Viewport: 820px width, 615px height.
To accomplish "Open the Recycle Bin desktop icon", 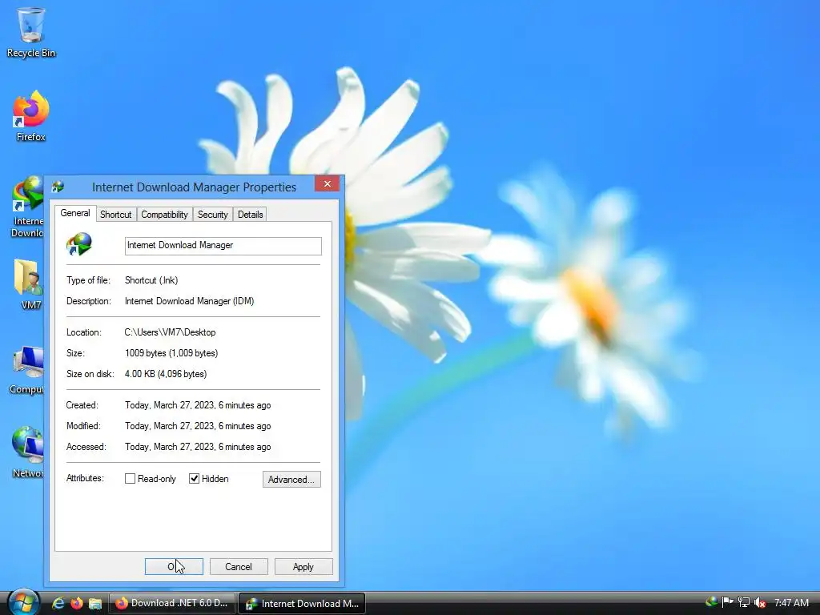I will [31, 32].
